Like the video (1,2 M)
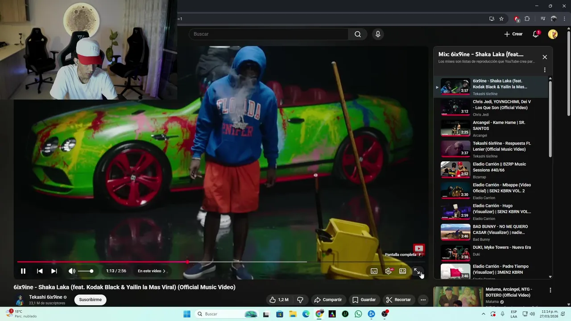 [279, 300]
